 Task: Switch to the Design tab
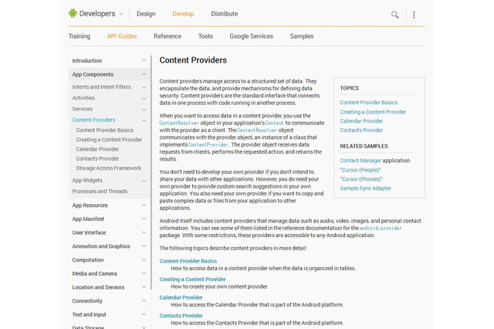(146, 14)
